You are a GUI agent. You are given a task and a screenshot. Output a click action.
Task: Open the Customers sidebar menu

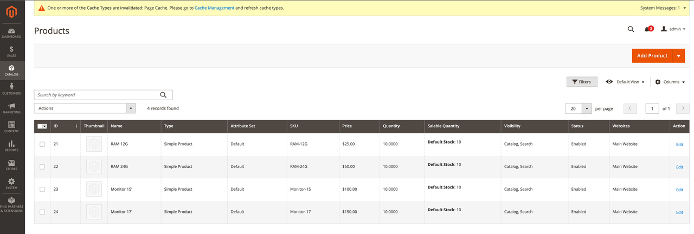[12, 89]
